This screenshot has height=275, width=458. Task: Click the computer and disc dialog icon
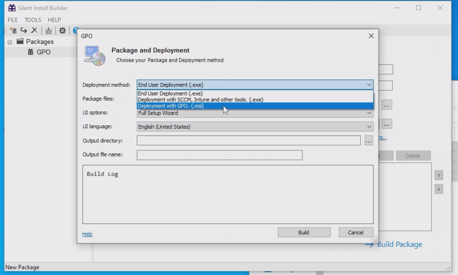click(95, 55)
